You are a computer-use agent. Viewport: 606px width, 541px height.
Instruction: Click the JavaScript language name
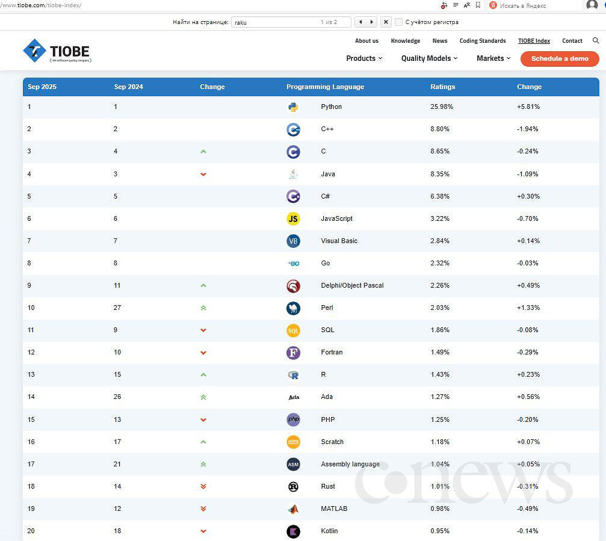[336, 218]
